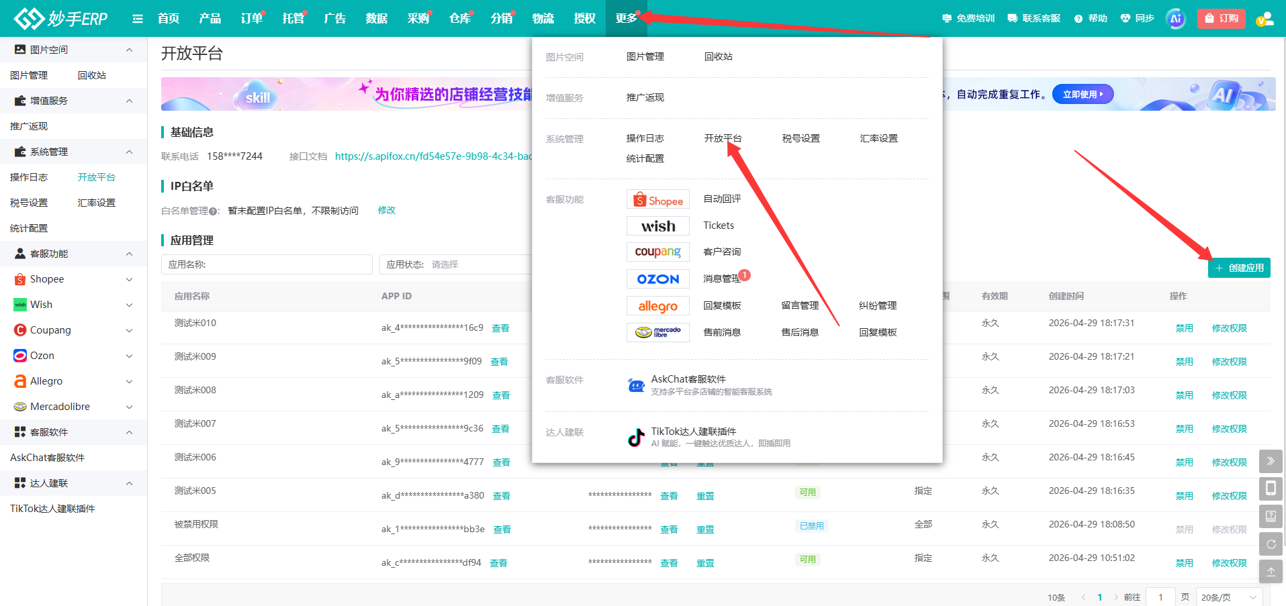This screenshot has width=1286, height=606.
Task: Click the mercado libre logo in dropdown
Action: tap(658, 332)
